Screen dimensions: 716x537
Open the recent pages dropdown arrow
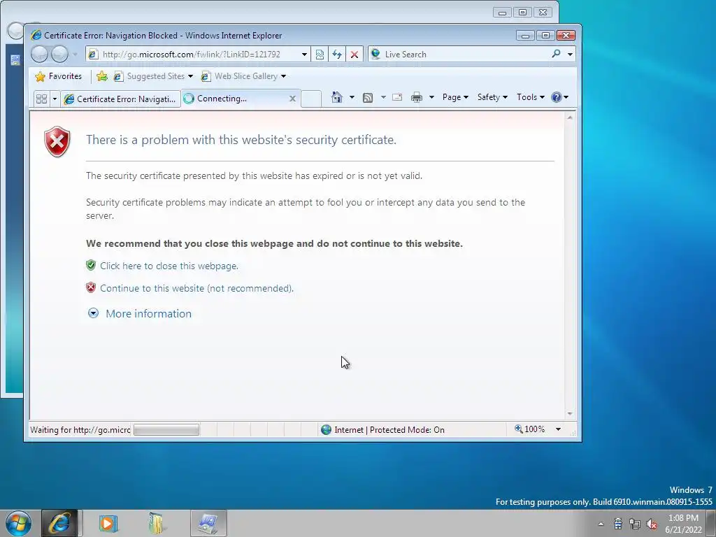click(75, 55)
